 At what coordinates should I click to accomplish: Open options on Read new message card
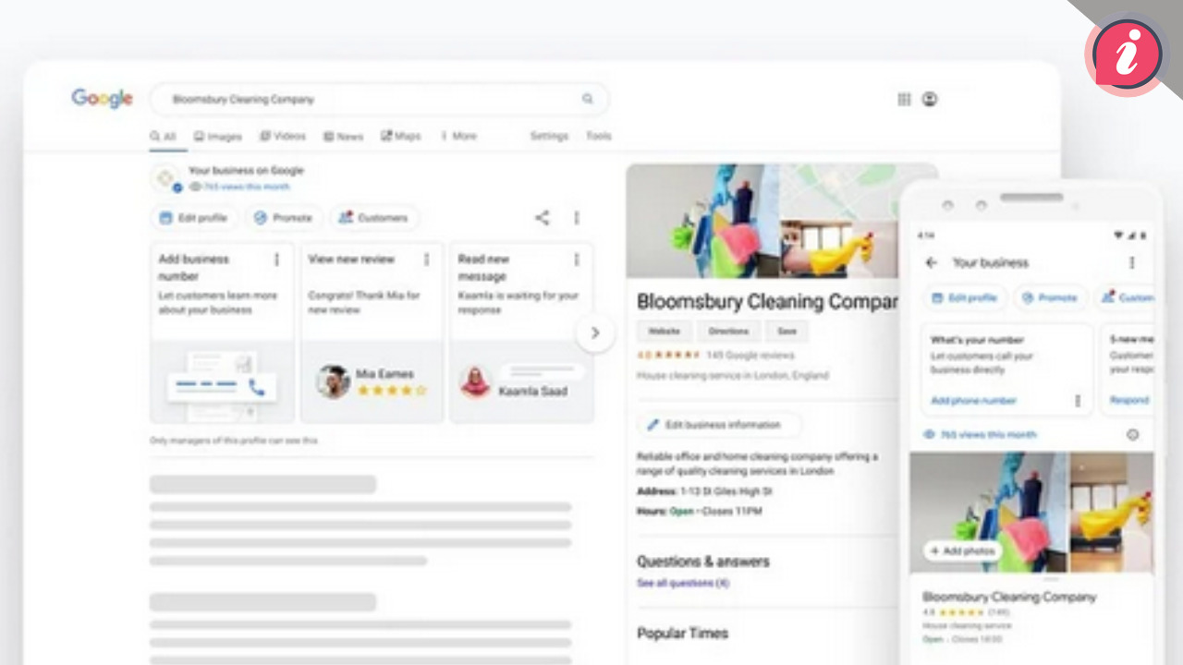point(577,260)
